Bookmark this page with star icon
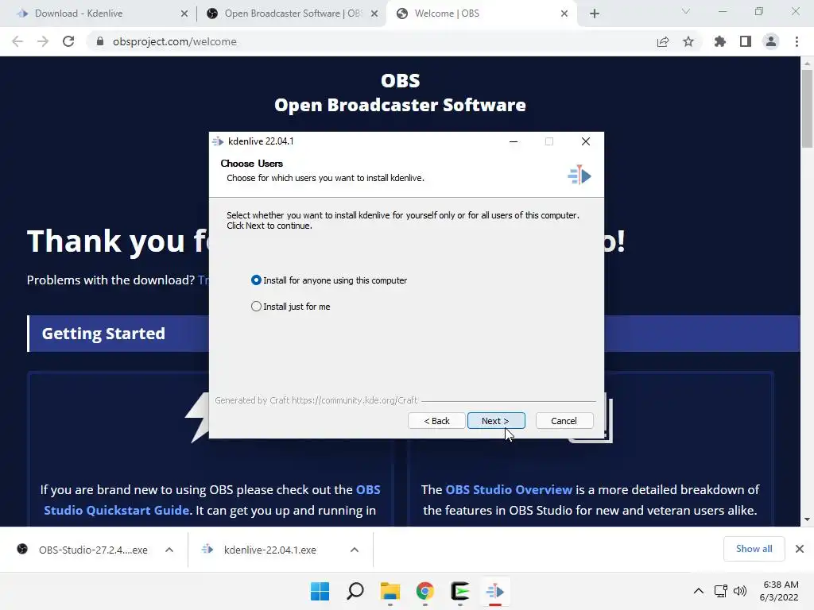Image resolution: width=814 pixels, height=610 pixels. tap(688, 41)
